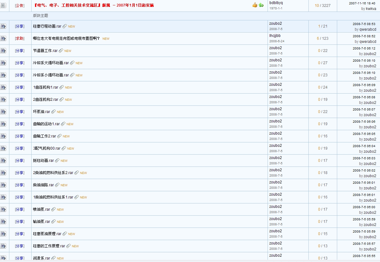Click the paperclip attachment icon after 柱塞行程动画.rar
The image size is (380, 262).
(x=65, y=26)
